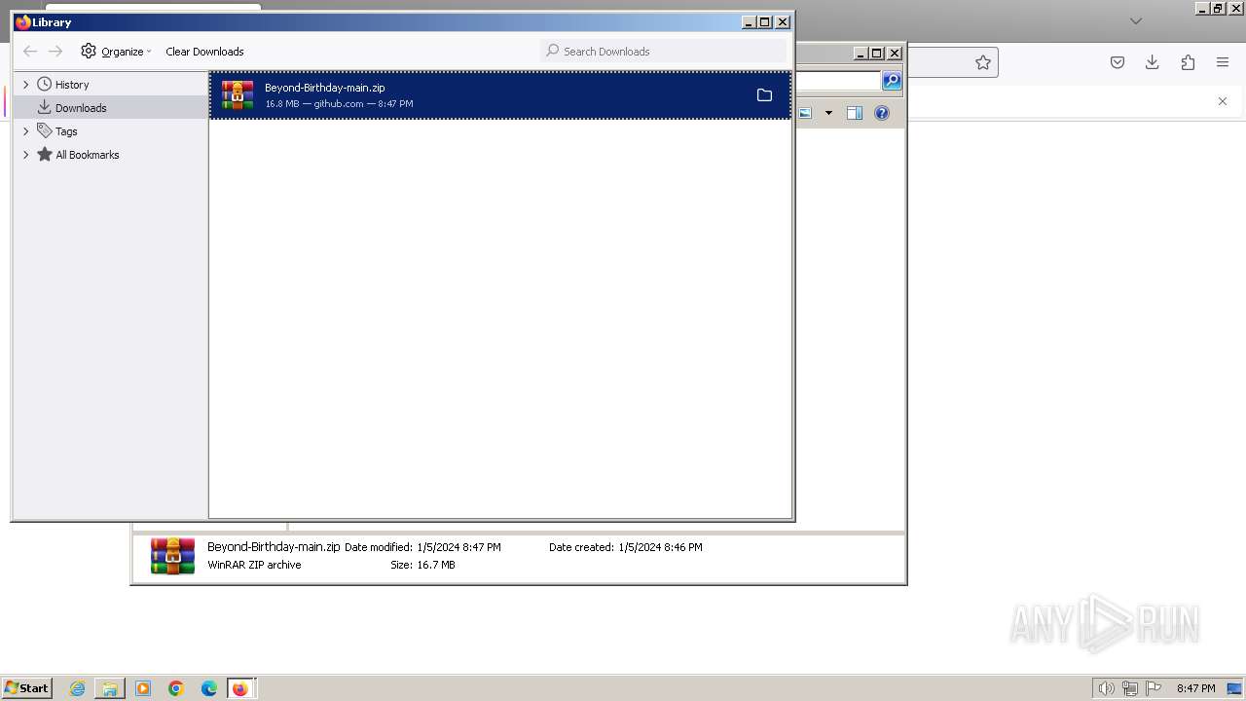Click Date modified value in details pane
The height and width of the screenshot is (701, 1246).
(x=458, y=547)
